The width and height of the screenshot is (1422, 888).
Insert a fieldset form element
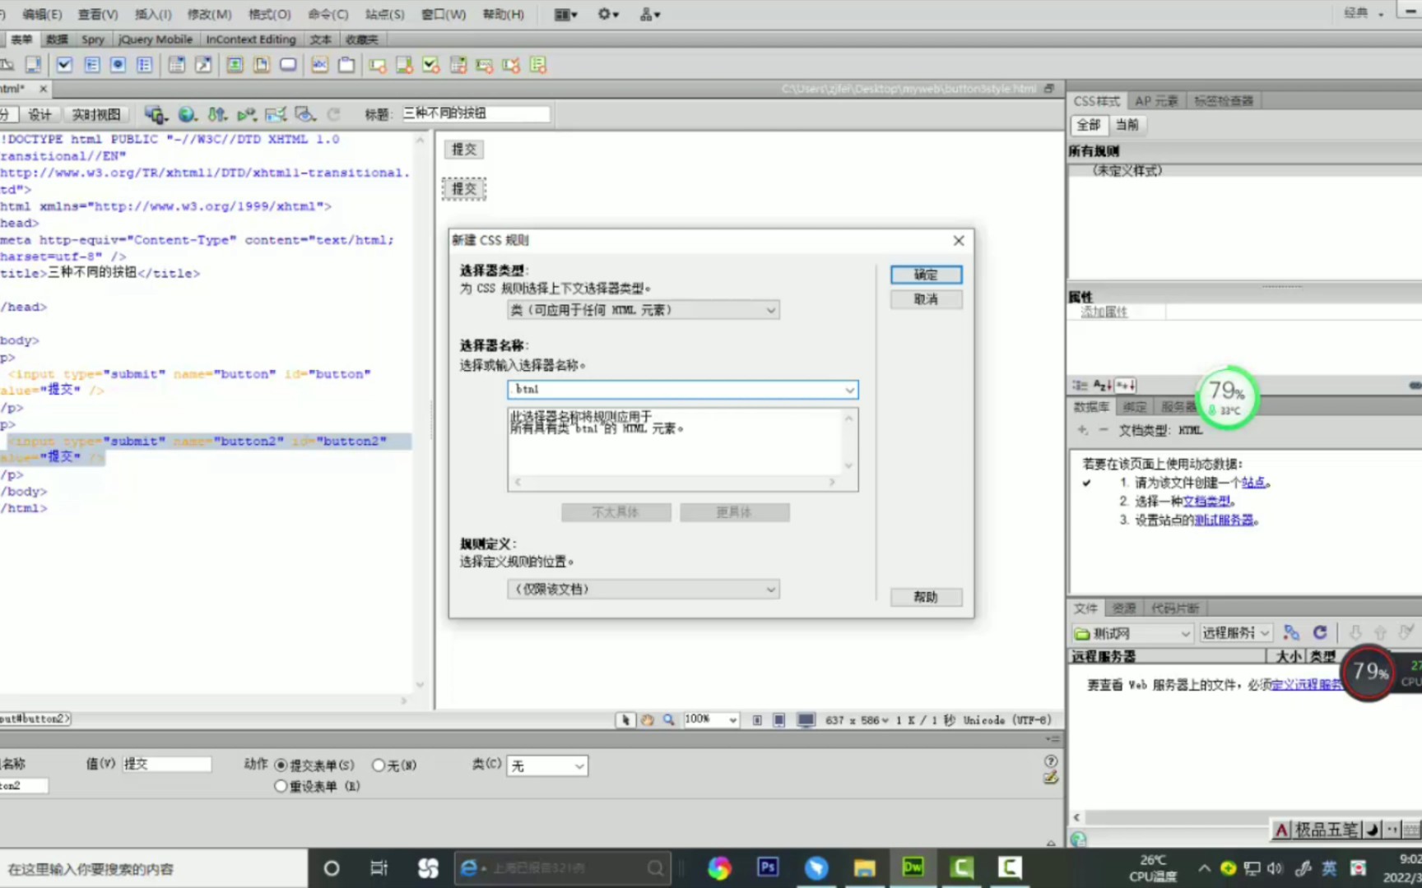pos(346,65)
